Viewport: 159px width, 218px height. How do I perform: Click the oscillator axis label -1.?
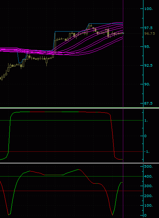(x=147, y=152)
